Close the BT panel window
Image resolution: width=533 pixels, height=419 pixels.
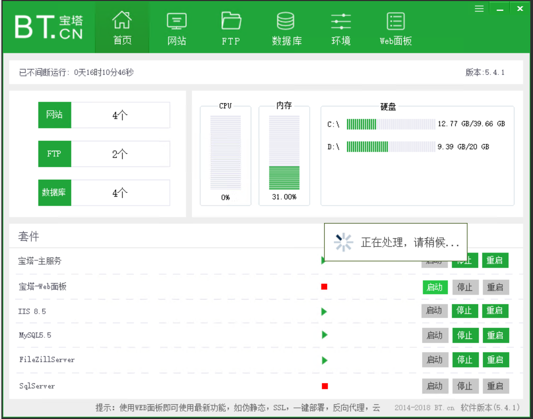pos(520,9)
